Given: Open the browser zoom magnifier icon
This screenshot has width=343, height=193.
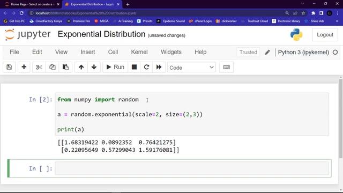Looking at the screenshot, I should [x=287, y=13].
